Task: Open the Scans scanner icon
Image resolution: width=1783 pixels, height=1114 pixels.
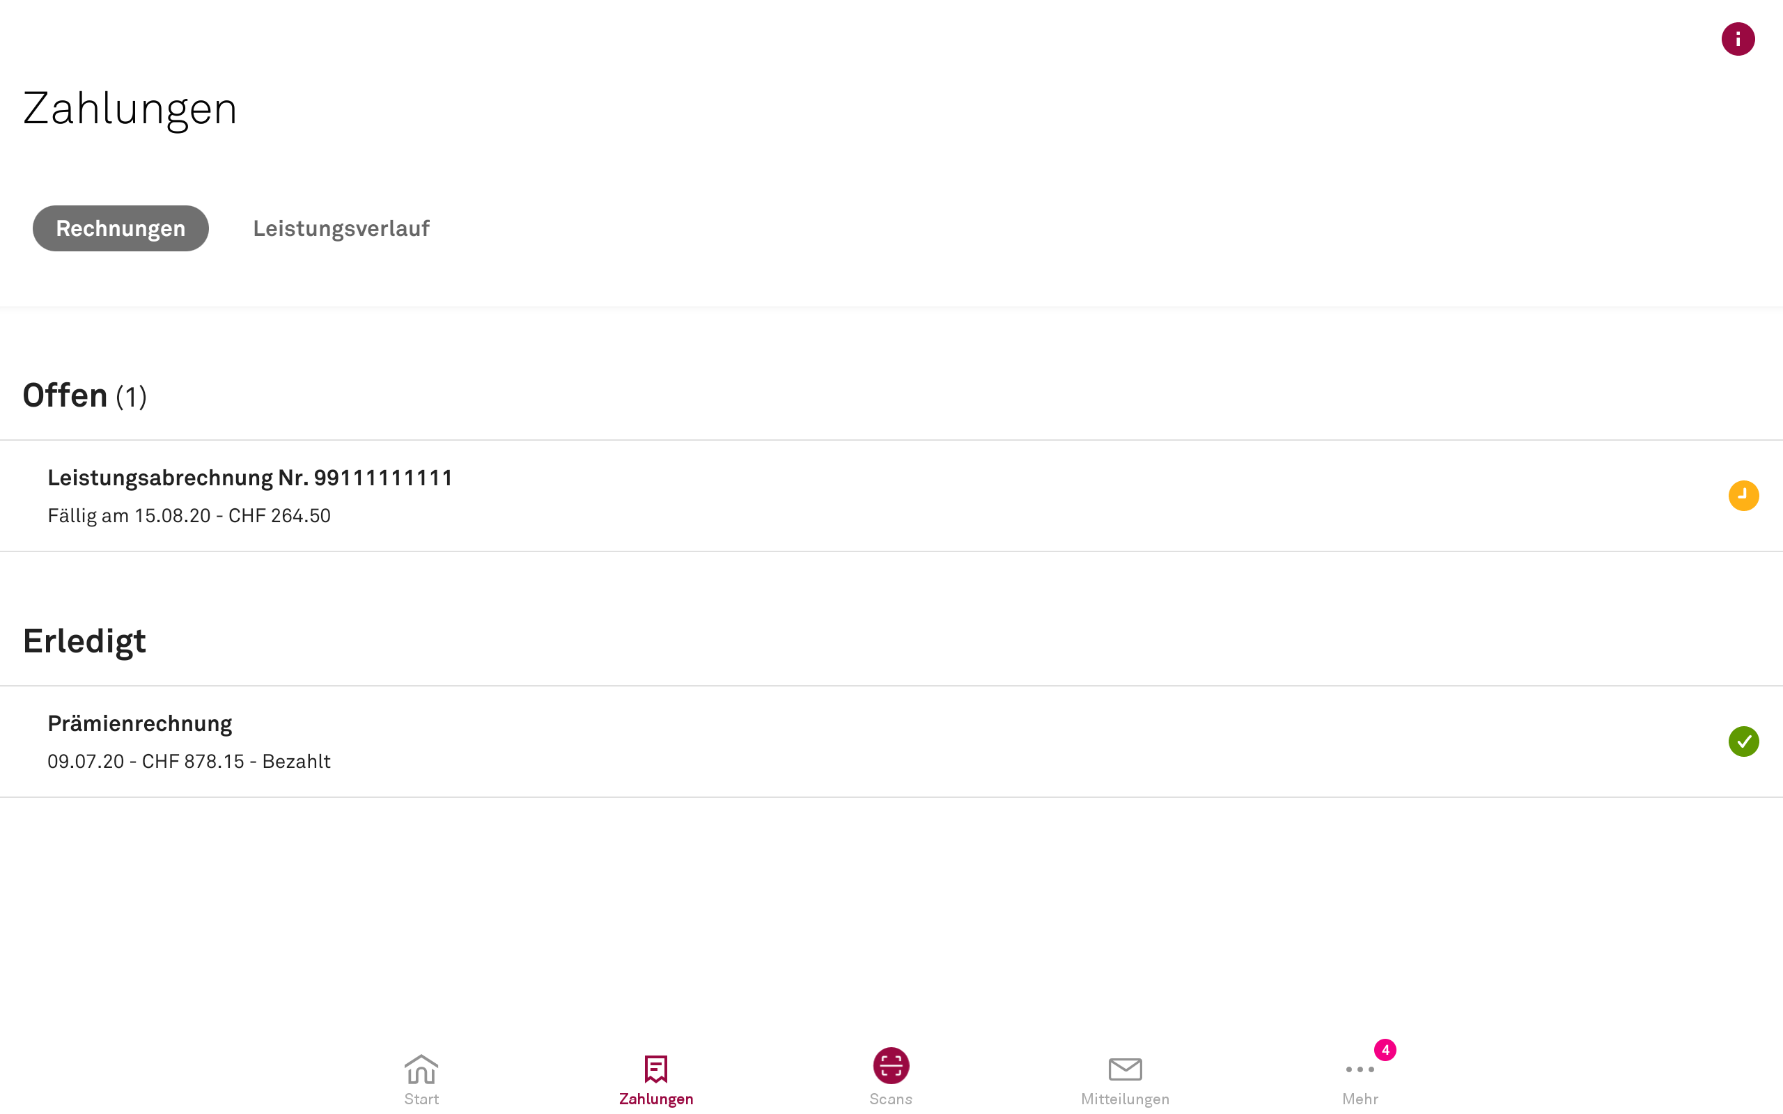Action: [x=891, y=1065]
